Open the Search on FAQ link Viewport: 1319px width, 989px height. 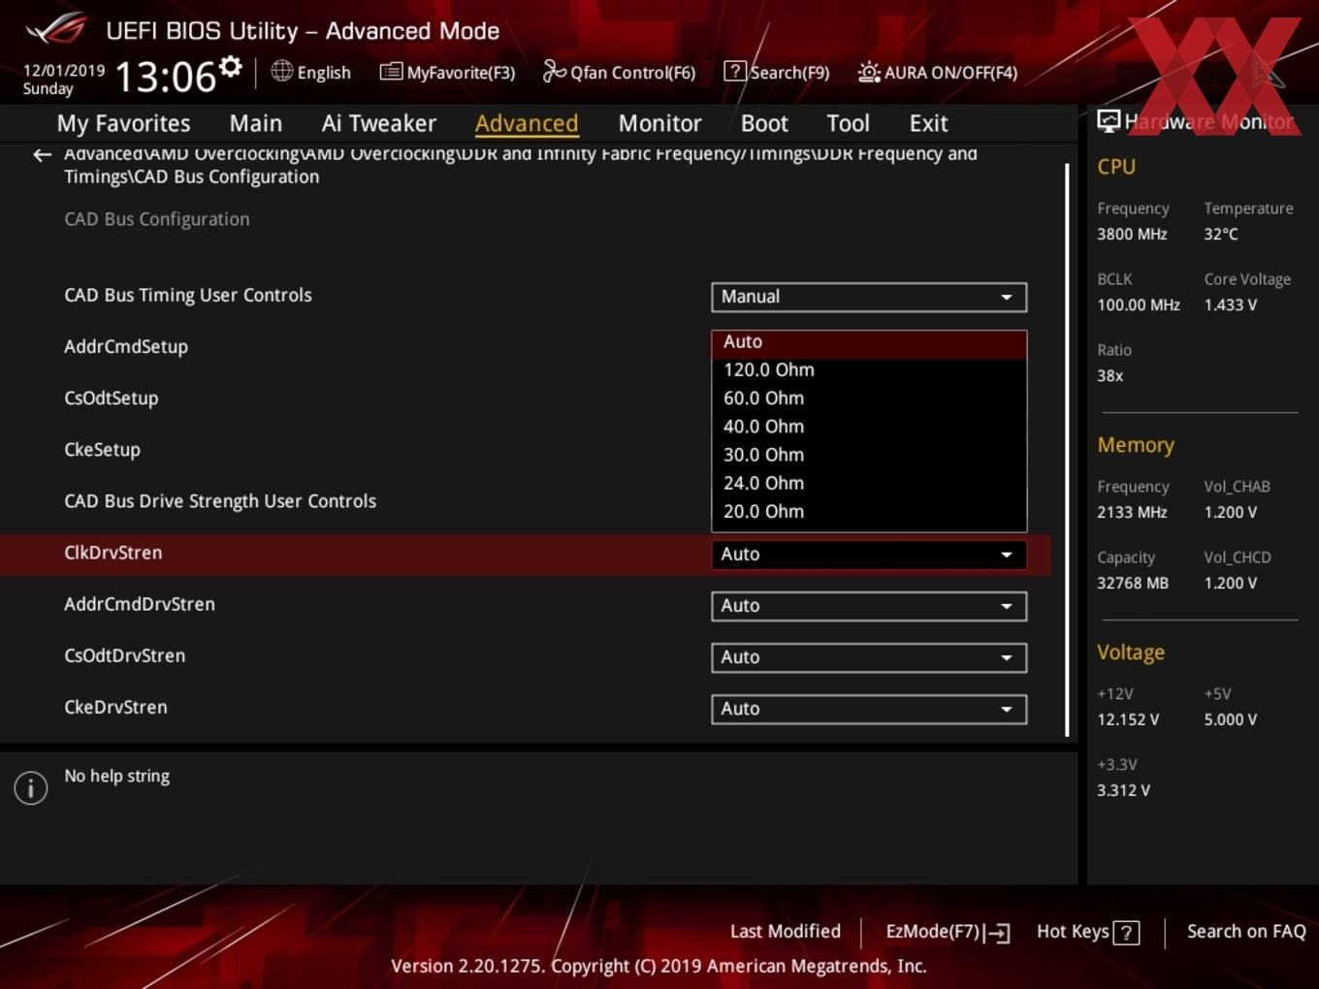click(1246, 932)
